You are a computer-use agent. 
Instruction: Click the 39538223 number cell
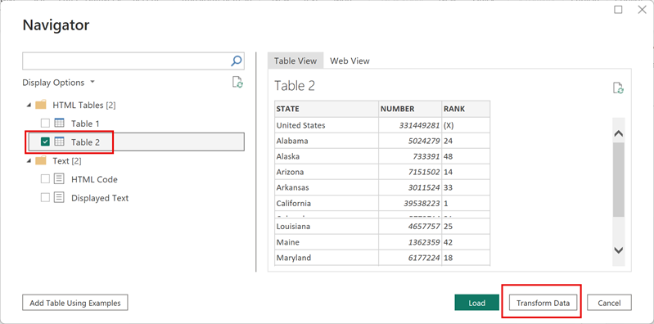pyautogui.click(x=410, y=204)
